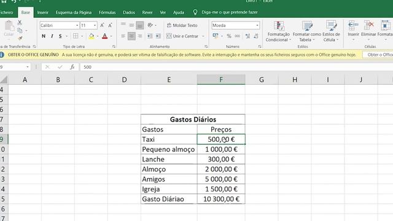The image size is (393, 221).
Task: Select the Gastos Diários title cell
Action: pos(193,120)
